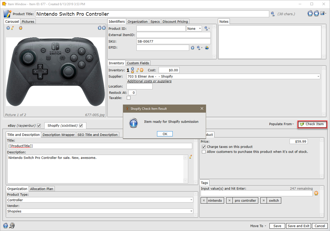
Task: Add a picture with the carousel plus icon
Action: 8,28
